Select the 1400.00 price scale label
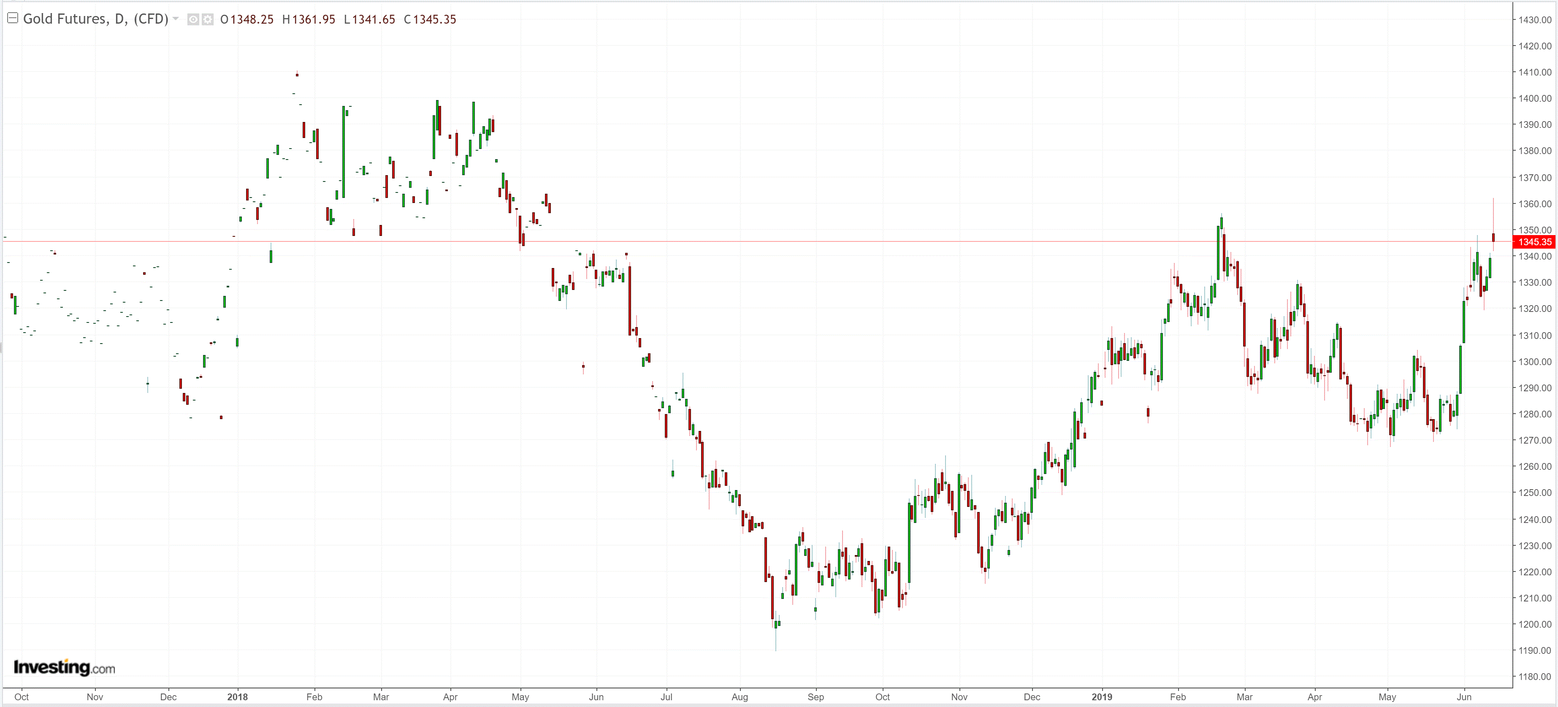 click(x=1534, y=99)
